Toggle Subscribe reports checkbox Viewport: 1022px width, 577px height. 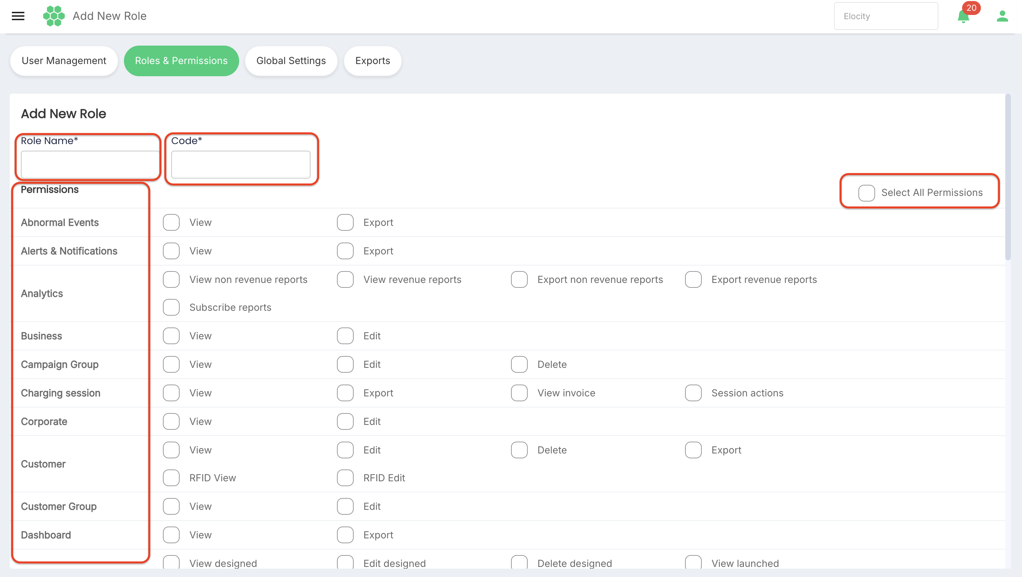171,307
